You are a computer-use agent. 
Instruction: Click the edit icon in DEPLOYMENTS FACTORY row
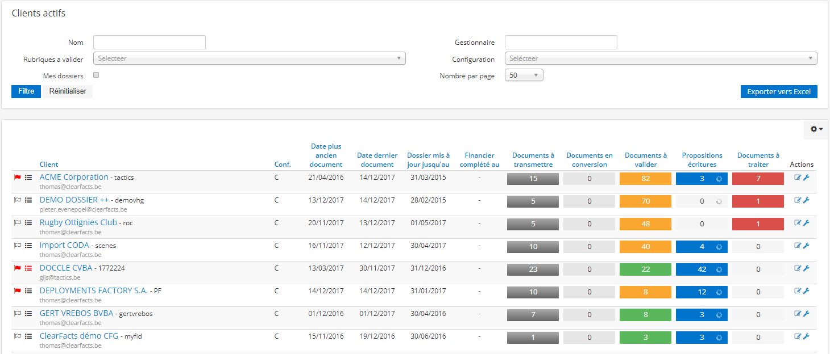(x=798, y=291)
